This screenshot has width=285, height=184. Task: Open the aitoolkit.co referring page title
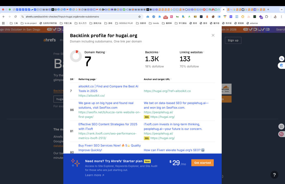click(108, 89)
